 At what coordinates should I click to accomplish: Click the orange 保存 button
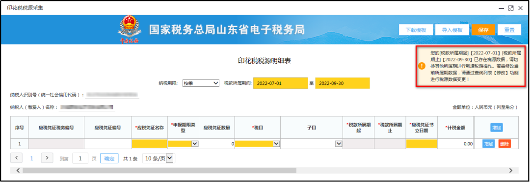[x=483, y=30]
